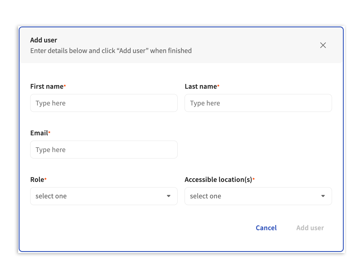Click the Cancel link
Screen dimensions: 363x279
coord(266,228)
